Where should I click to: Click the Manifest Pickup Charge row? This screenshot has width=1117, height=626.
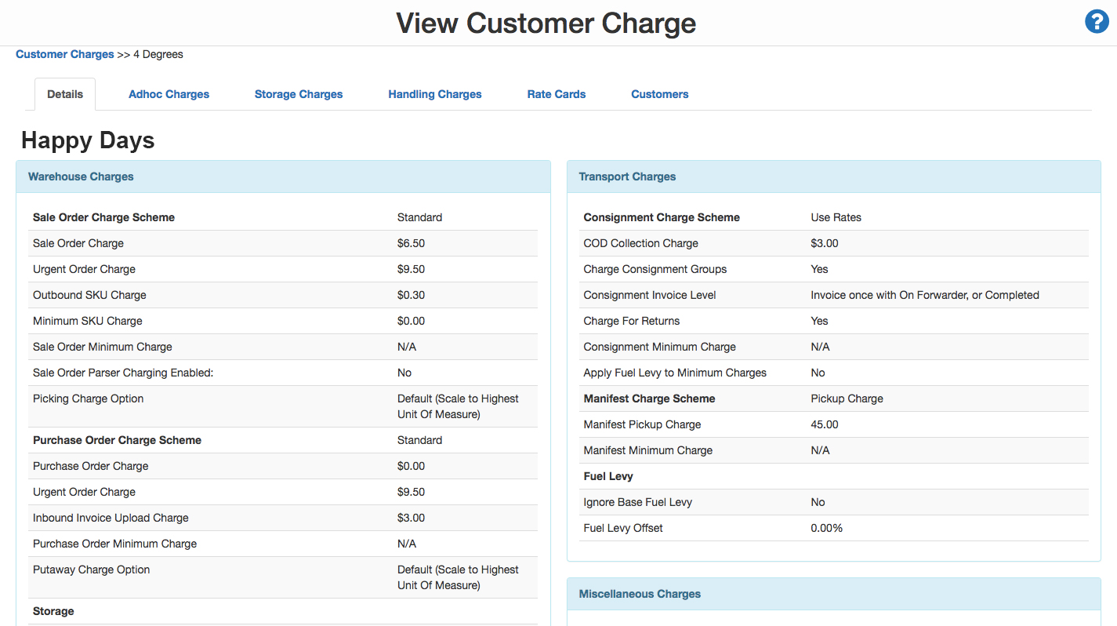tap(642, 424)
